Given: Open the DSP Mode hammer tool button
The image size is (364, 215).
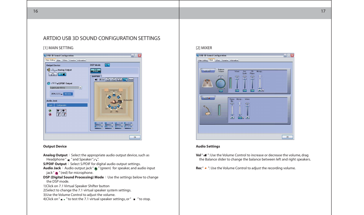Looking at the screenshot, I should [x=107, y=65].
